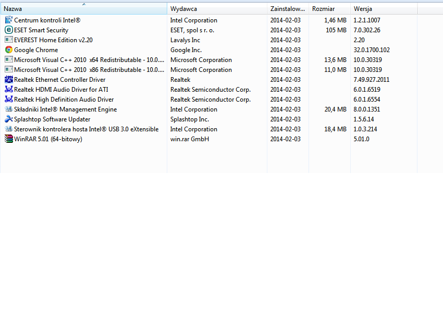Select the Splashtop Software Updater entry
The image size is (443, 320).
pyautogui.click(x=52, y=119)
